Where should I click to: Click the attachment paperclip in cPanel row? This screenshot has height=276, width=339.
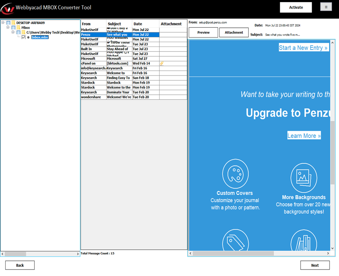(x=162, y=63)
